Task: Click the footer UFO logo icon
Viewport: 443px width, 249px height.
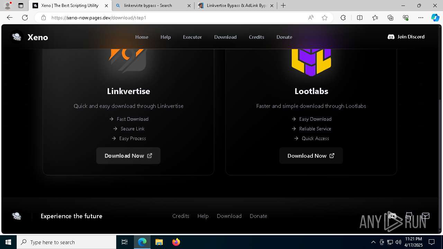Action: (x=17, y=216)
